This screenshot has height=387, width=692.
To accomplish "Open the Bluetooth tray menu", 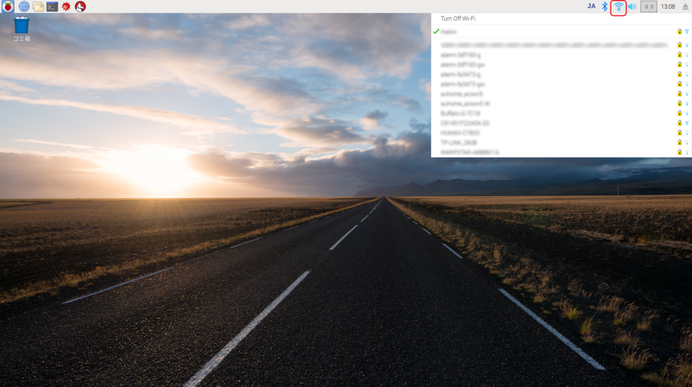I will (x=605, y=6).
